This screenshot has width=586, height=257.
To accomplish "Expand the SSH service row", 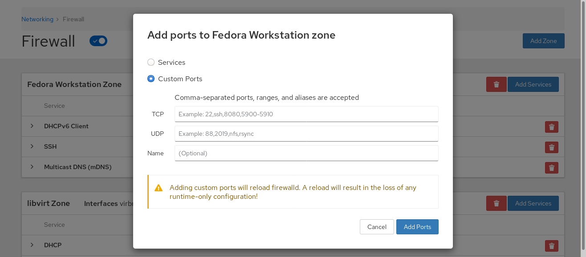I will point(32,146).
